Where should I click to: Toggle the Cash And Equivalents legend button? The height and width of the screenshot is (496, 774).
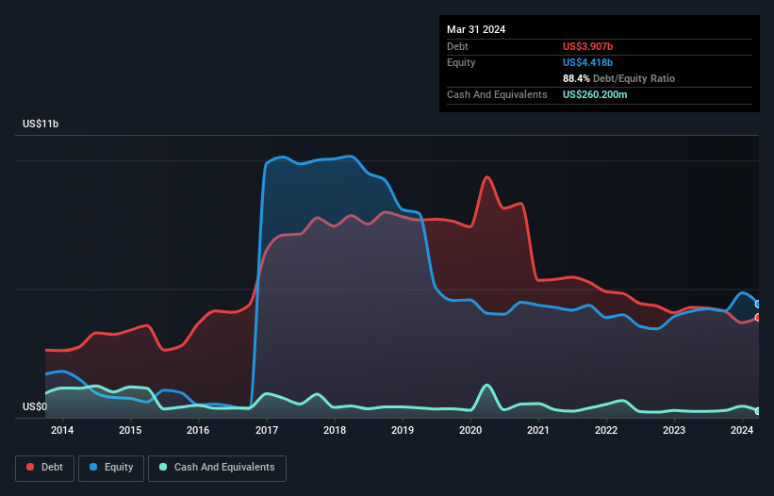(217, 468)
